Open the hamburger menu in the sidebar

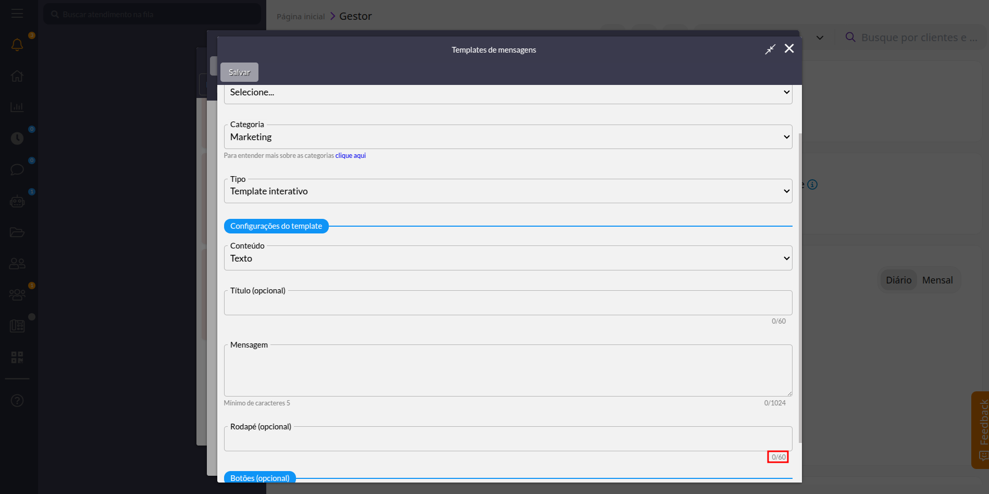coord(17,14)
